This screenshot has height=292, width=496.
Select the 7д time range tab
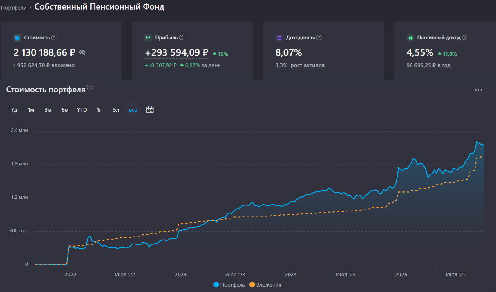click(x=14, y=110)
